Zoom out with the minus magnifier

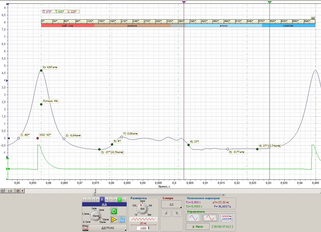pyautogui.click(x=2, y=191)
